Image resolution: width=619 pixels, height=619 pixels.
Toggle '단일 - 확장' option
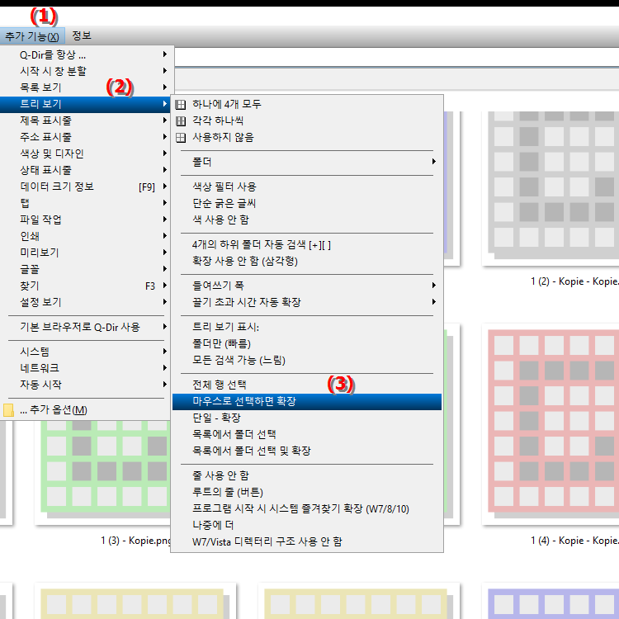click(x=307, y=418)
